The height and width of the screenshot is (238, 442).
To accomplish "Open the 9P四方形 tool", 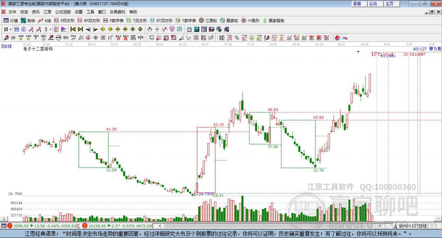I will point(89,21).
